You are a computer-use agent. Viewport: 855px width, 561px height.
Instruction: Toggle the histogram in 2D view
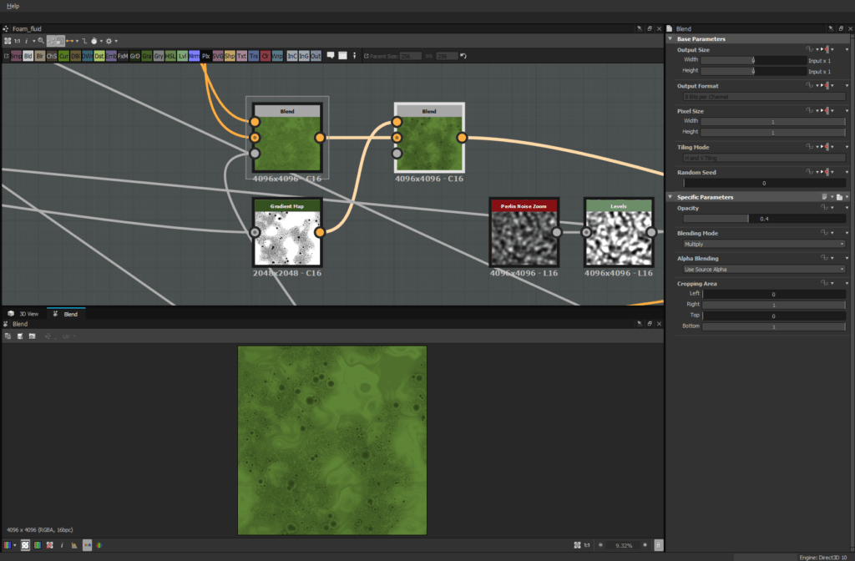coord(74,545)
